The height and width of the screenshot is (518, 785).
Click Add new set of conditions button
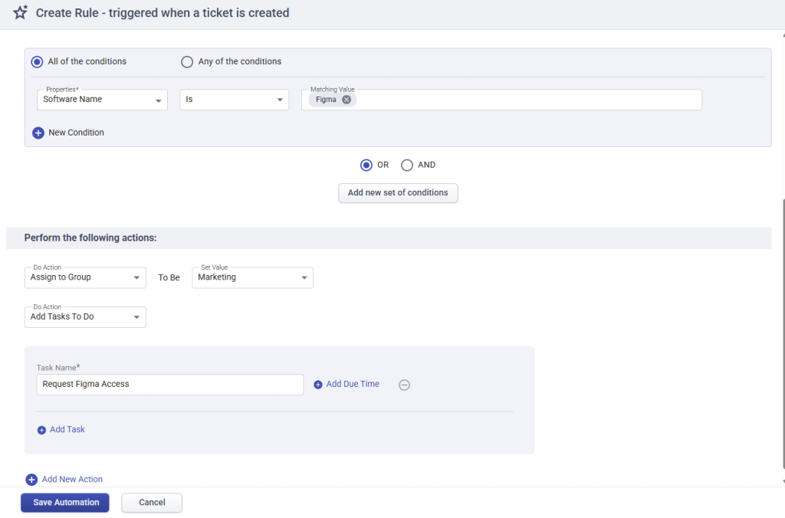[398, 192]
